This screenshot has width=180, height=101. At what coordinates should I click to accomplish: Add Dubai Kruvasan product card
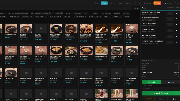pos(102,56)
